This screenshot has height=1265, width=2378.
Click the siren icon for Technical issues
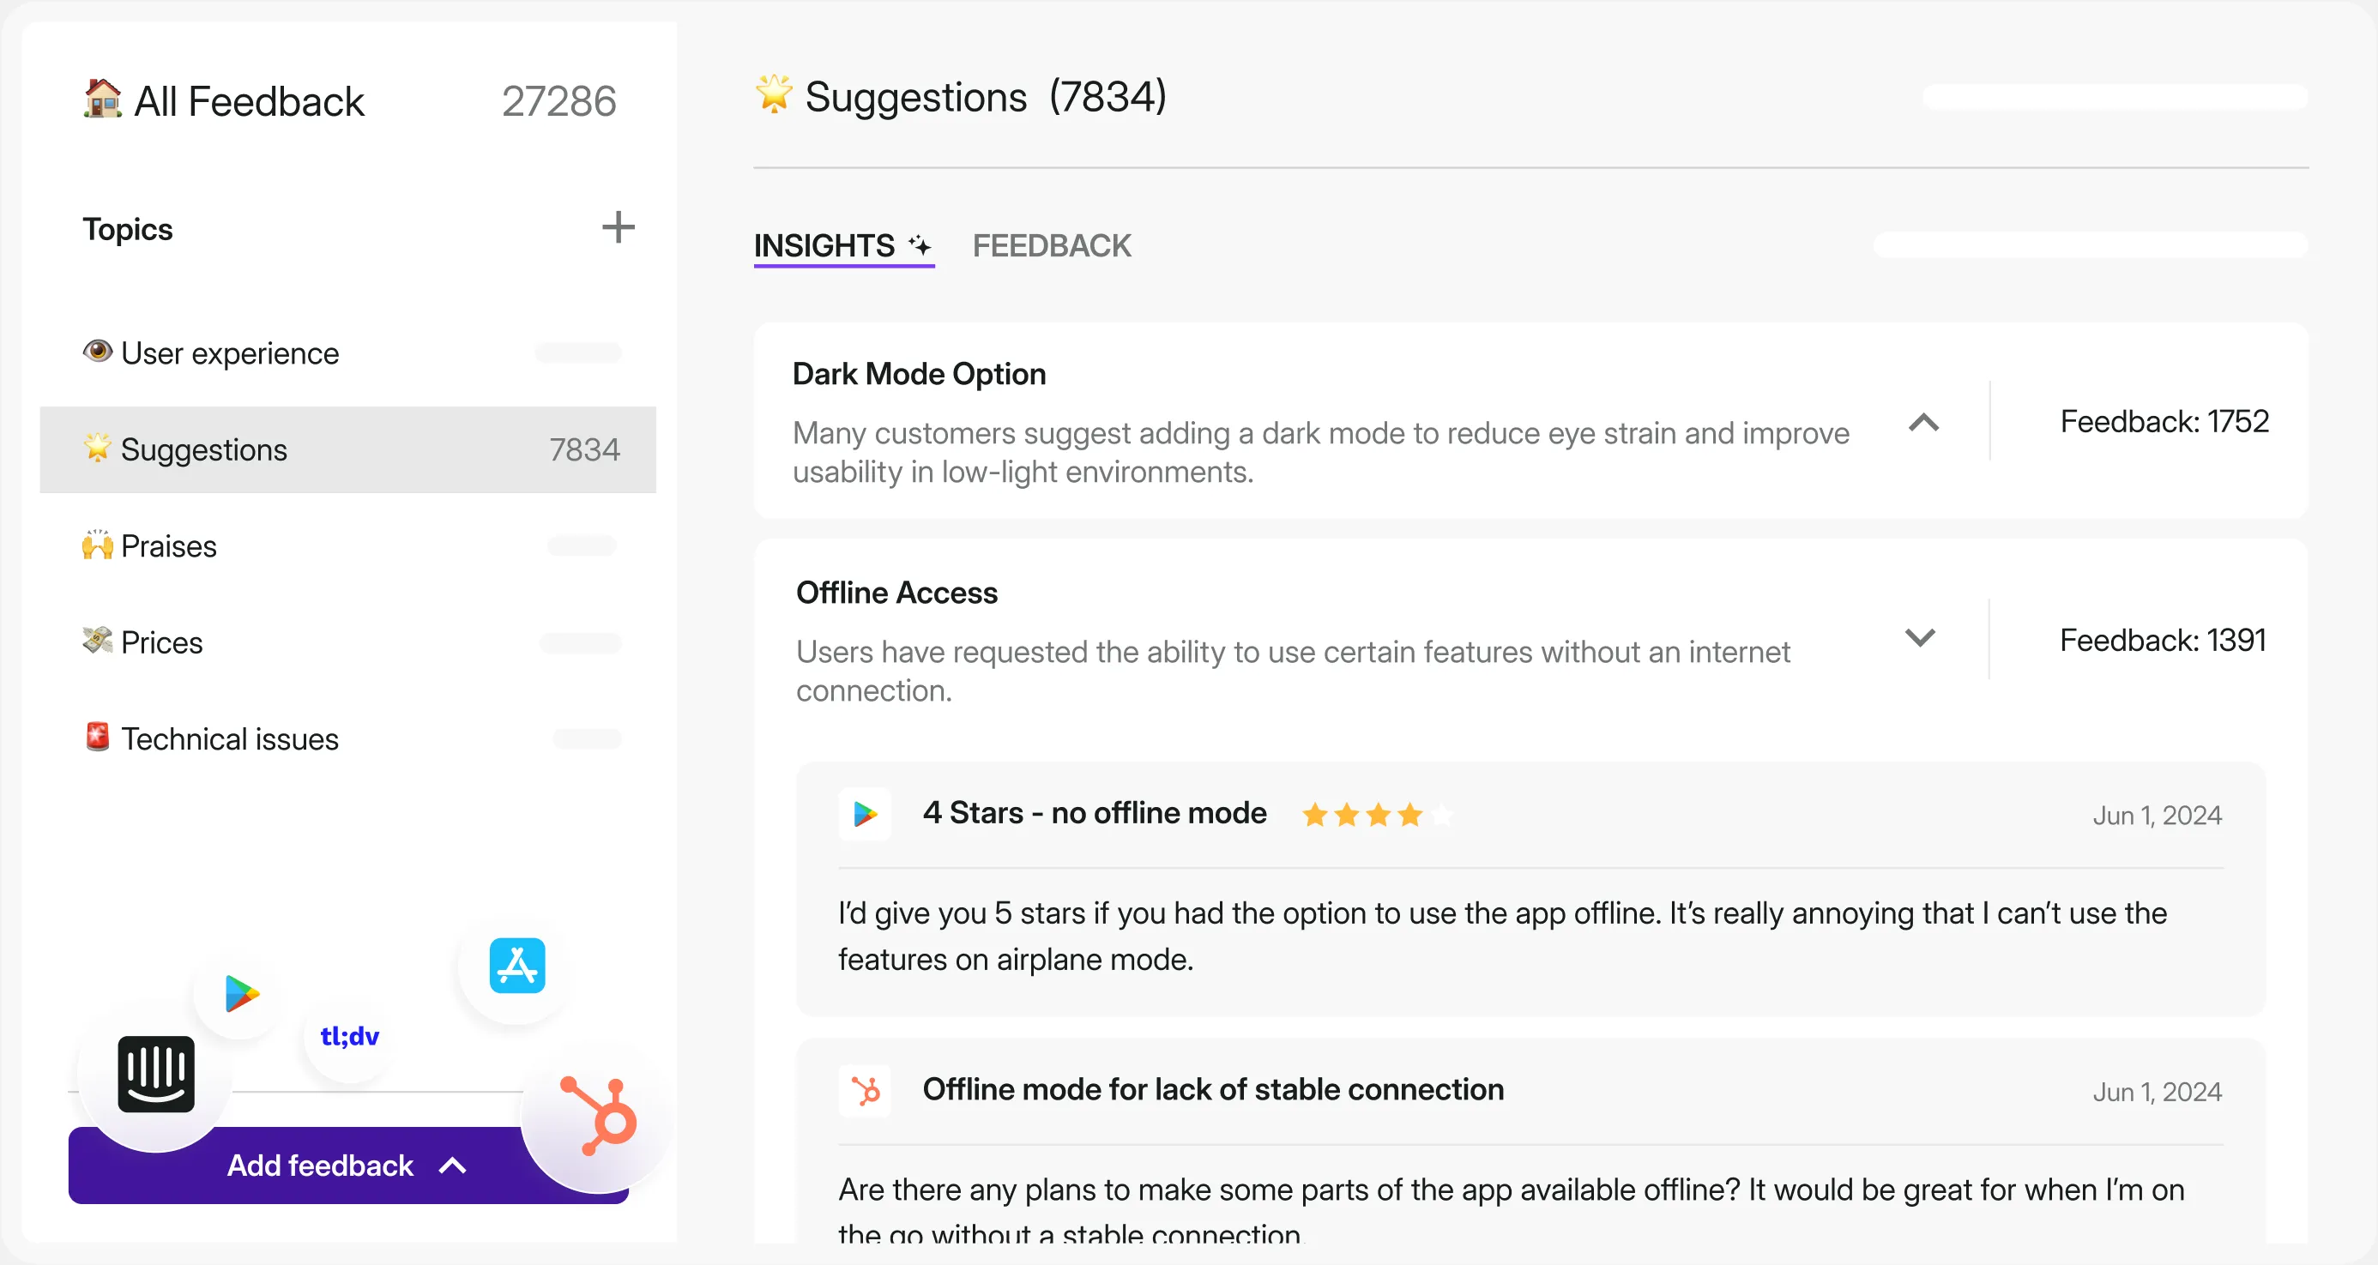click(x=97, y=738)
